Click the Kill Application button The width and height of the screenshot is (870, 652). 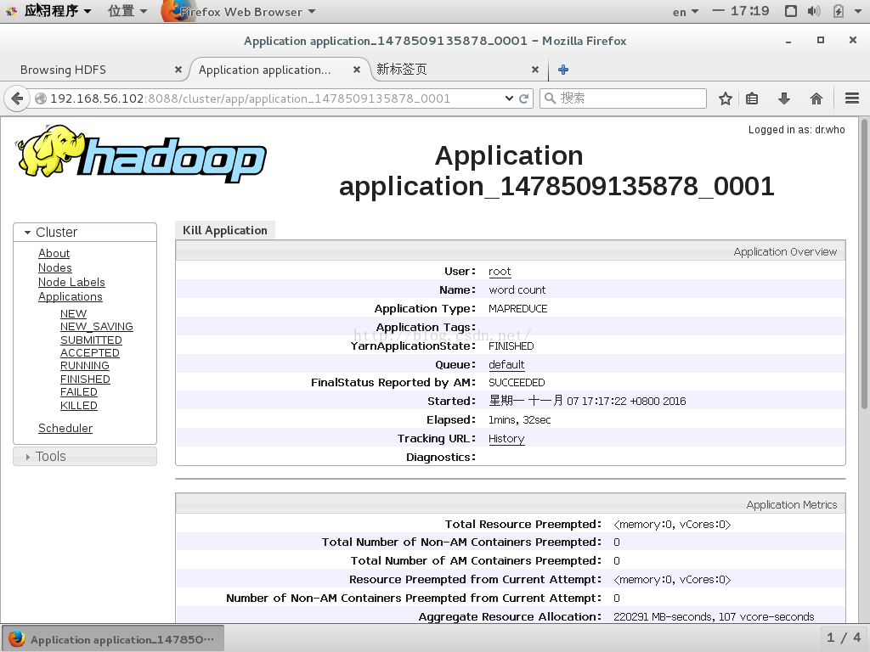tap(224, 230)
